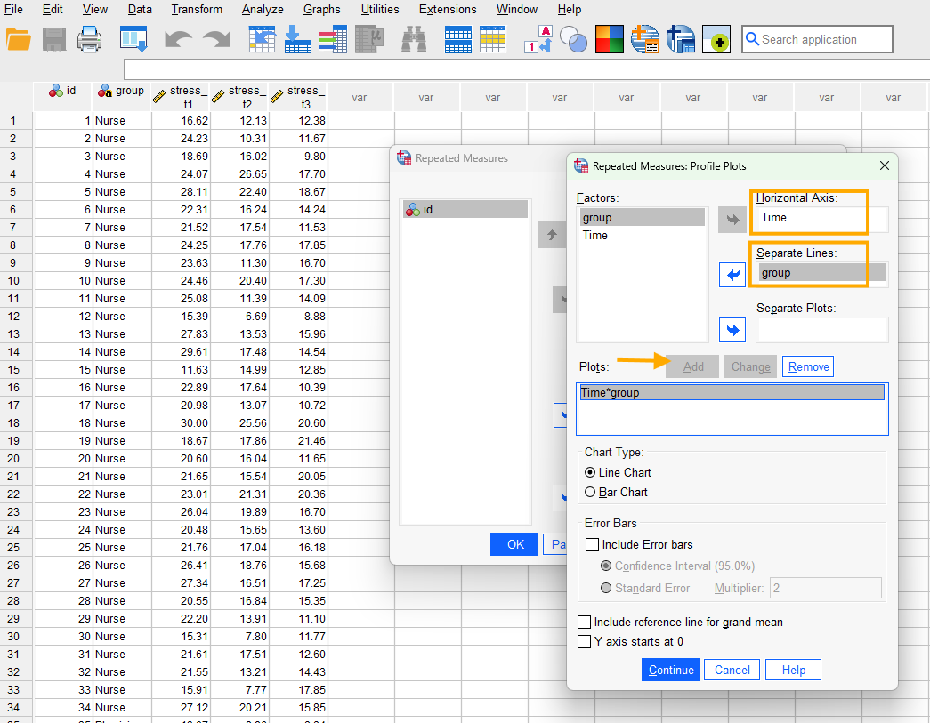Check Y axis starts at 0
930x723 pixels.
tap(584, 641)
